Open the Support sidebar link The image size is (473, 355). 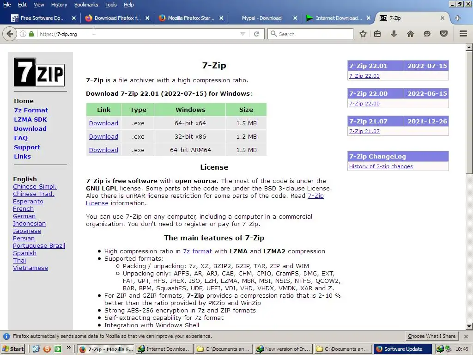pyautogui.click(x=27, y=147)
